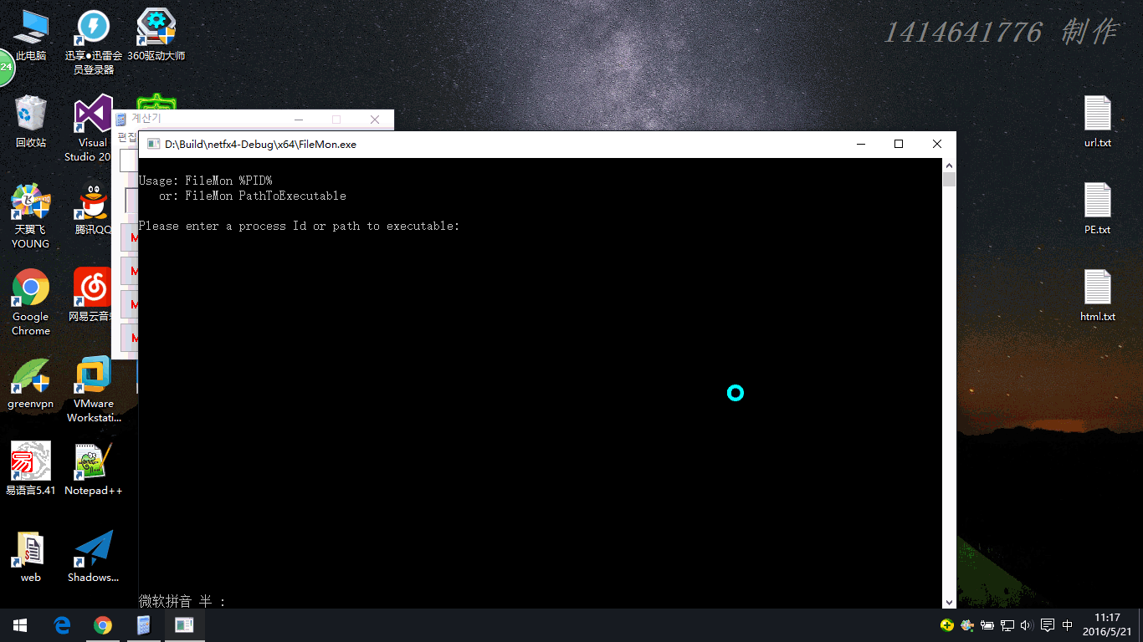Click the FileMon console taskbar button
This screenshot has height=642, width=1143.
(x=185, y=625)
